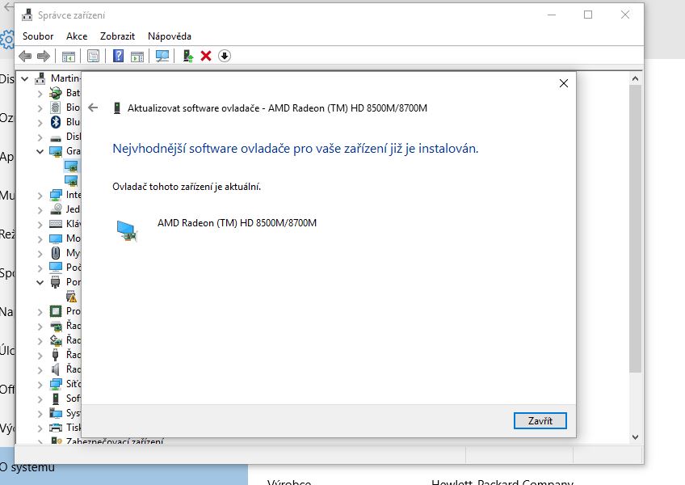Select the mouse icon in device tree
This screenshot has height=485, width=685.
tap(56, 253)
